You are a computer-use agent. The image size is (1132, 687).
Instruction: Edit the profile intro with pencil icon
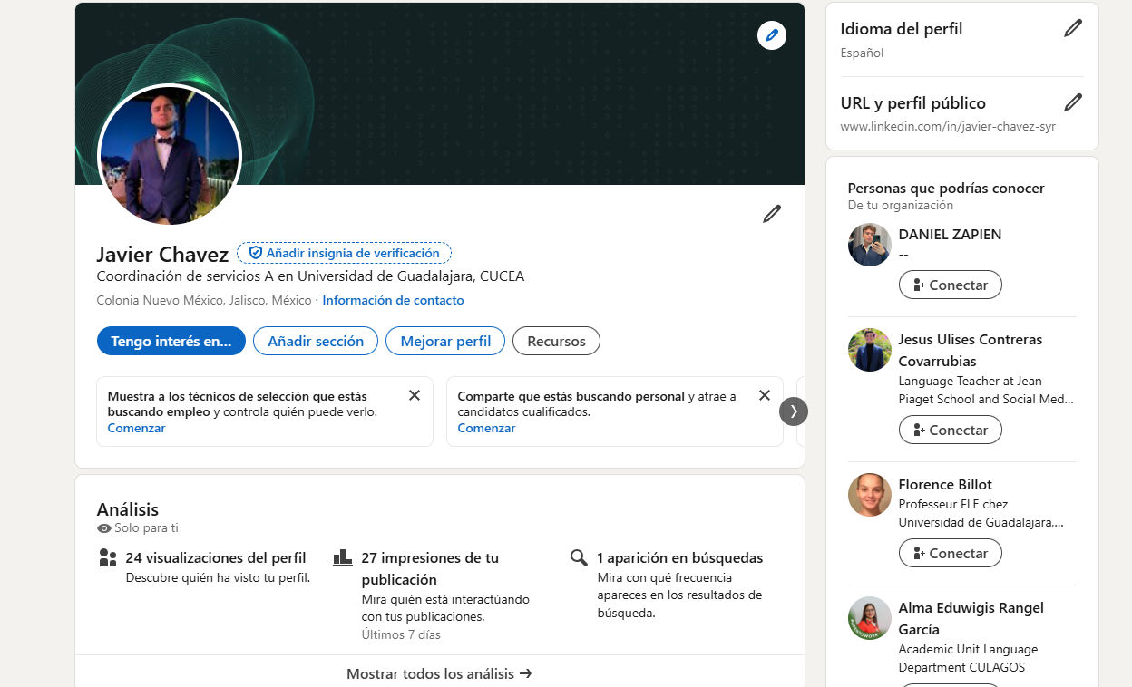click(x=772, y=214)
